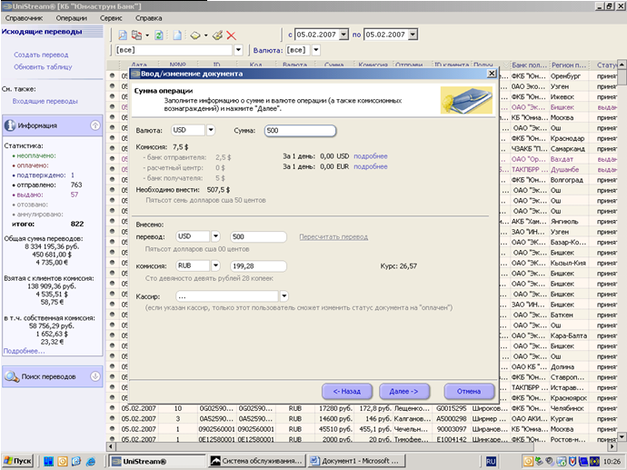
Task: Click the table cell 17280 руб.
Action: coord(335,408)
